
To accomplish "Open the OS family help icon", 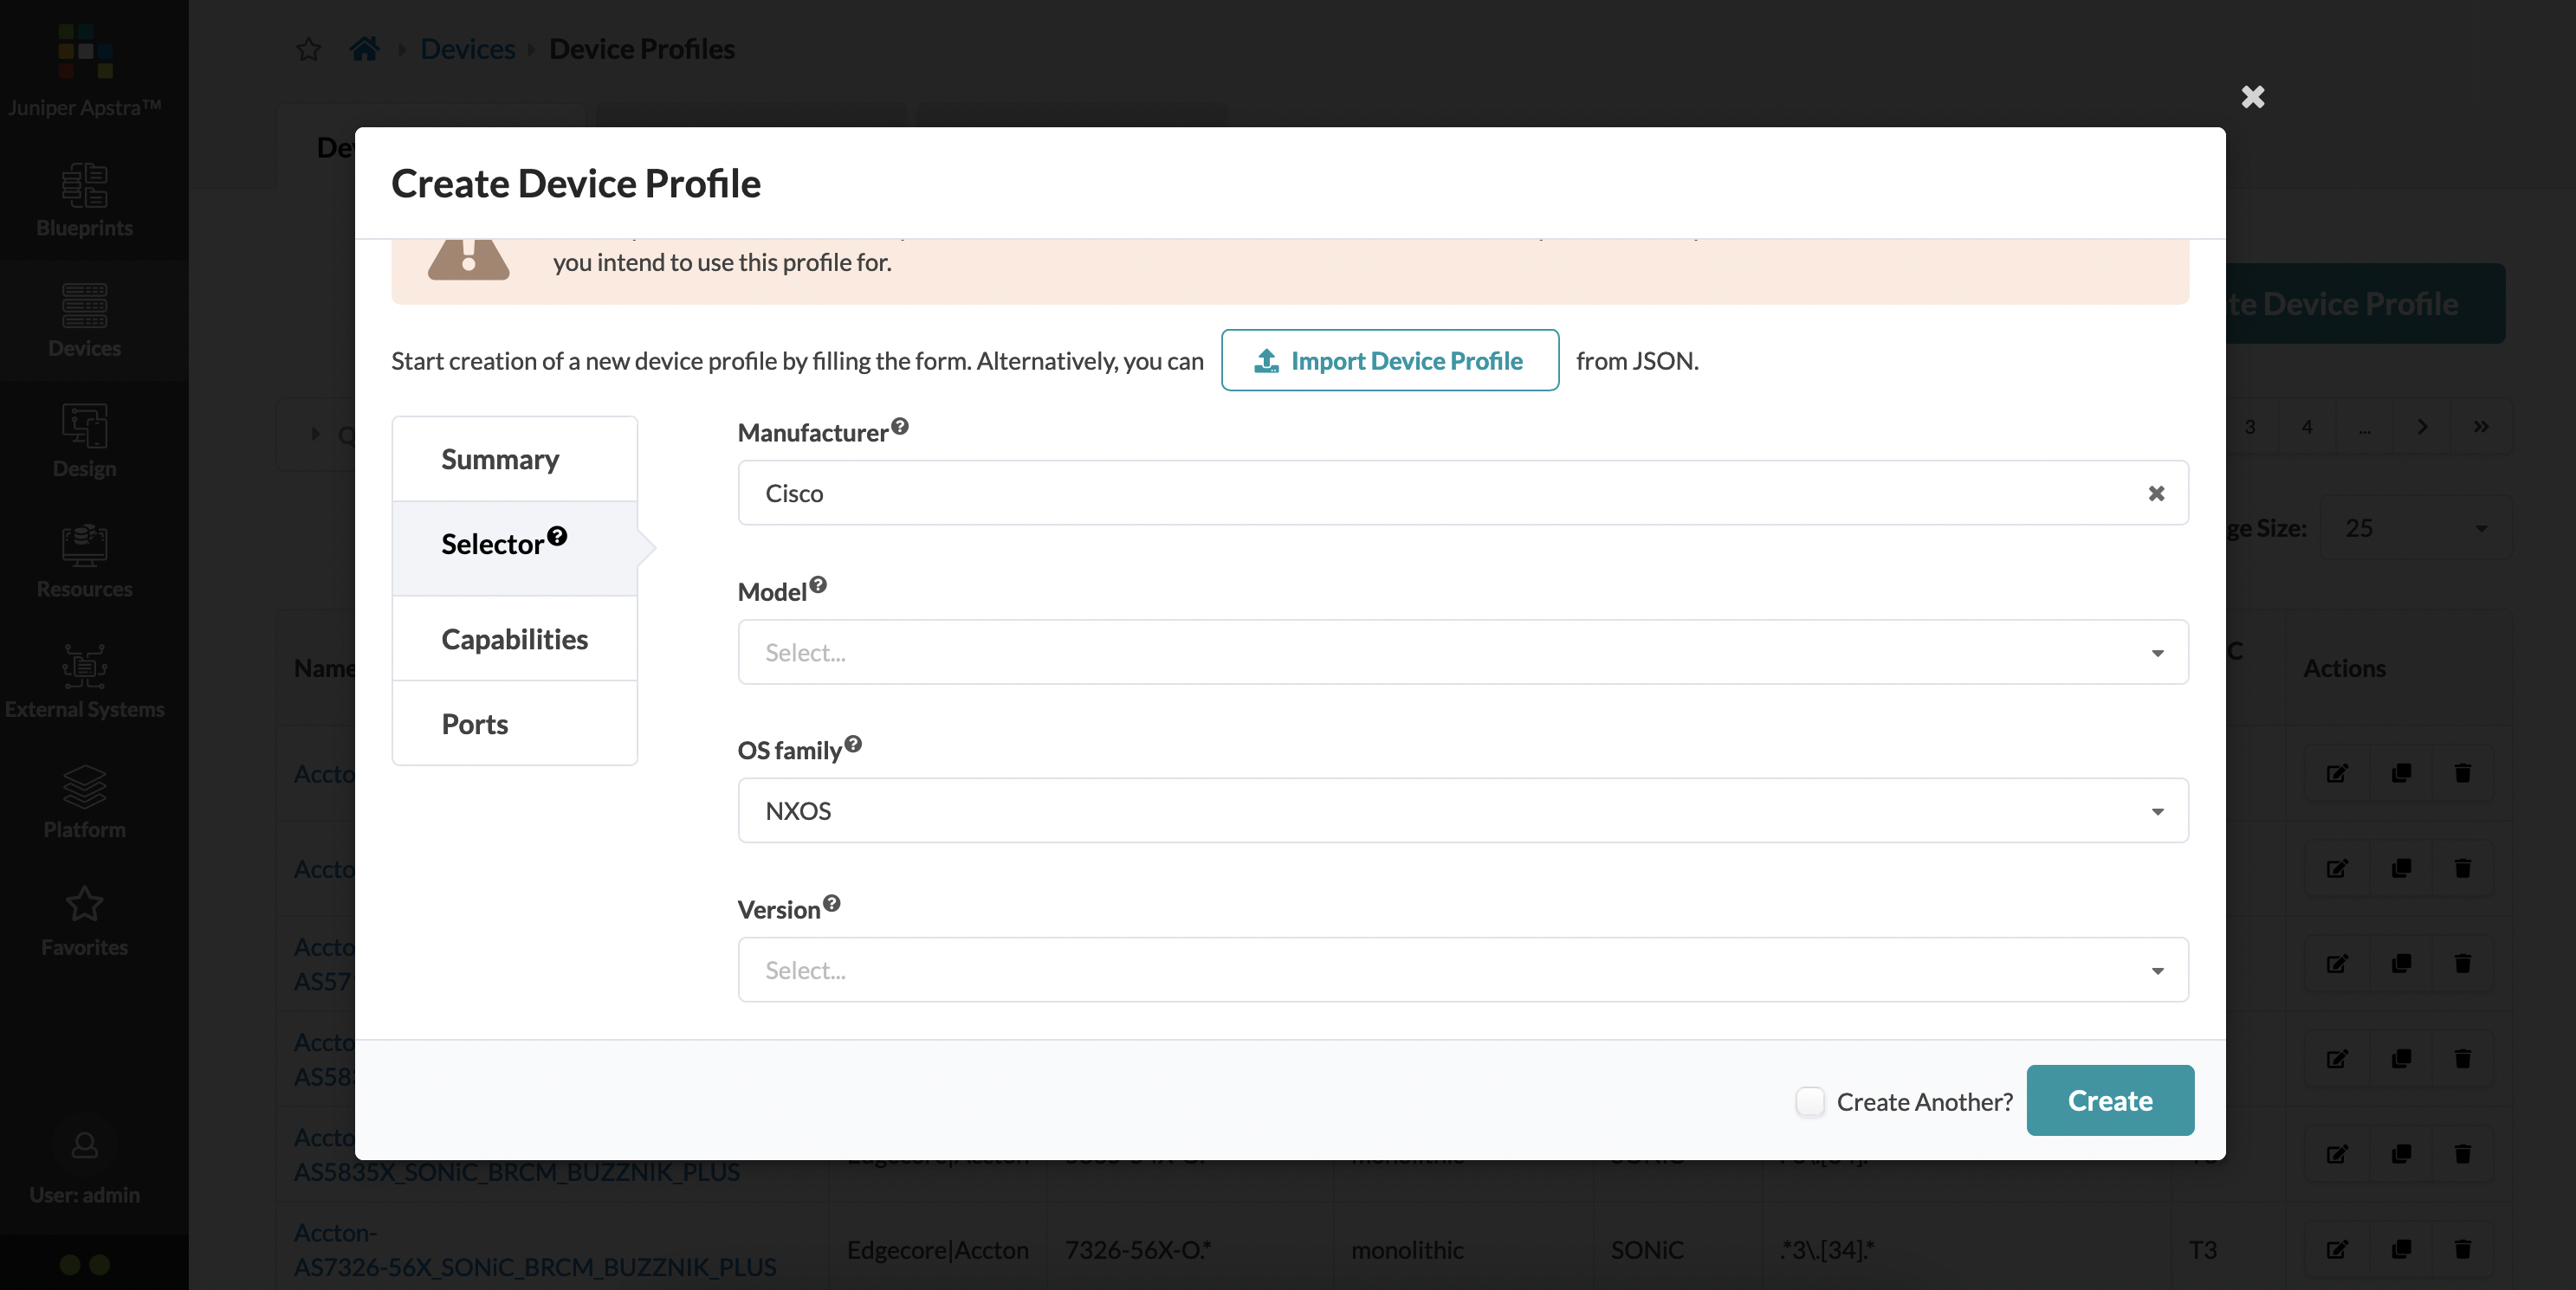I will tap(853, 745).
